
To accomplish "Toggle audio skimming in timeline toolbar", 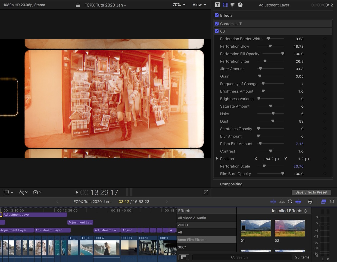I will (x=282, y=201).
